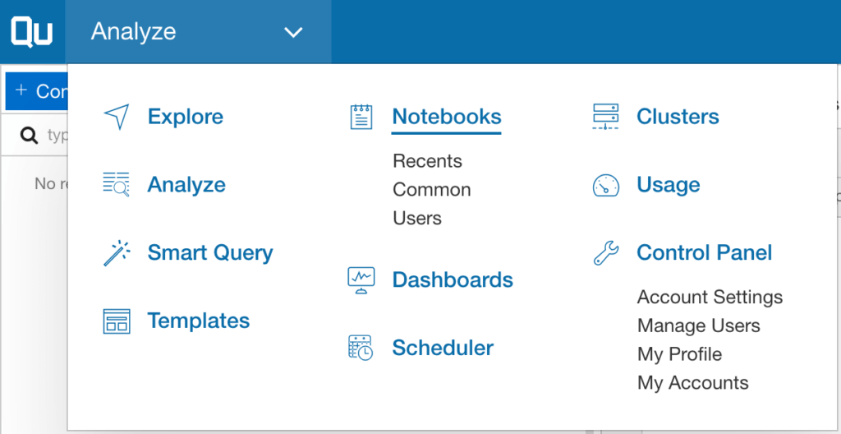Click the Smart Query magic wand icon

tap(117, 253)
